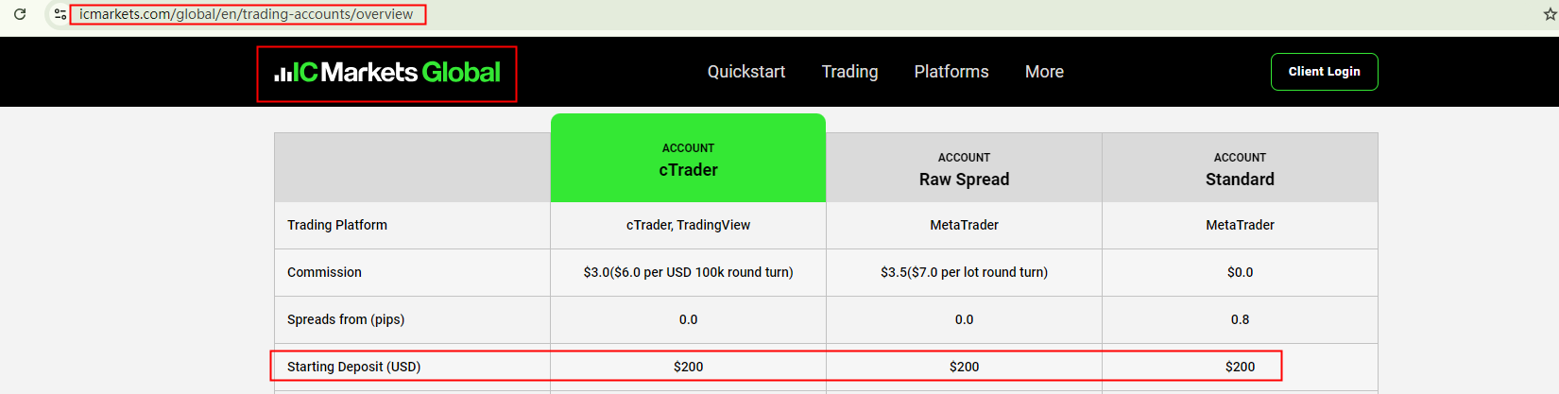Click the cTrader, TradingView platform cell

688,225
